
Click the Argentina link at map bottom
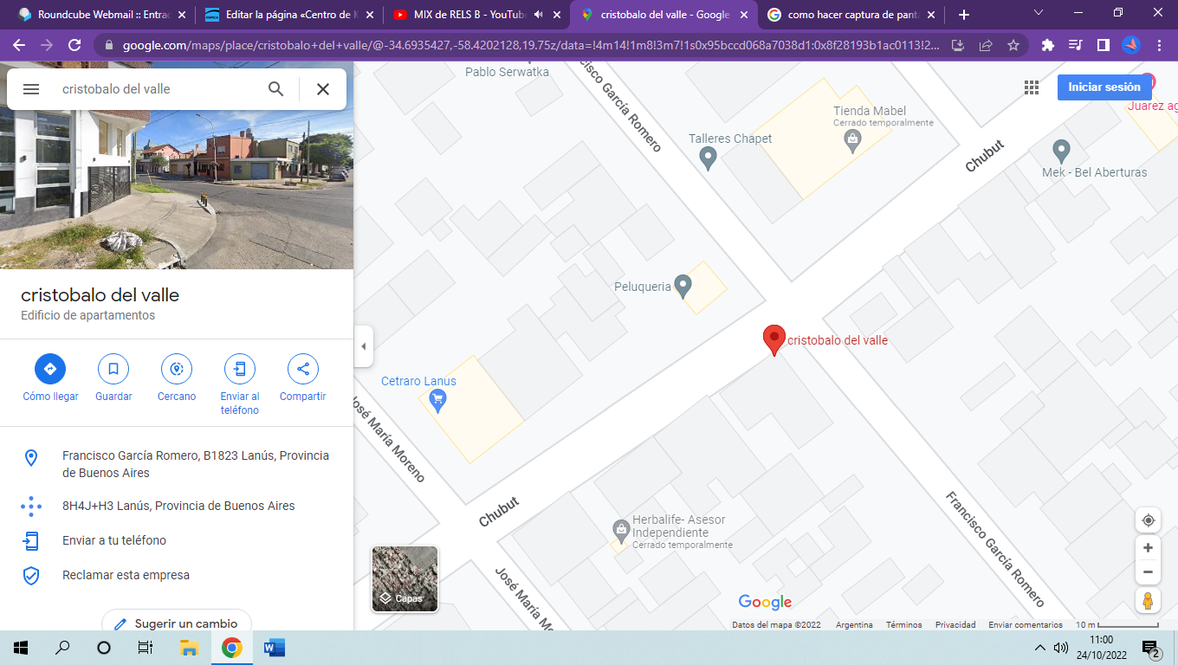coord(854,625)
